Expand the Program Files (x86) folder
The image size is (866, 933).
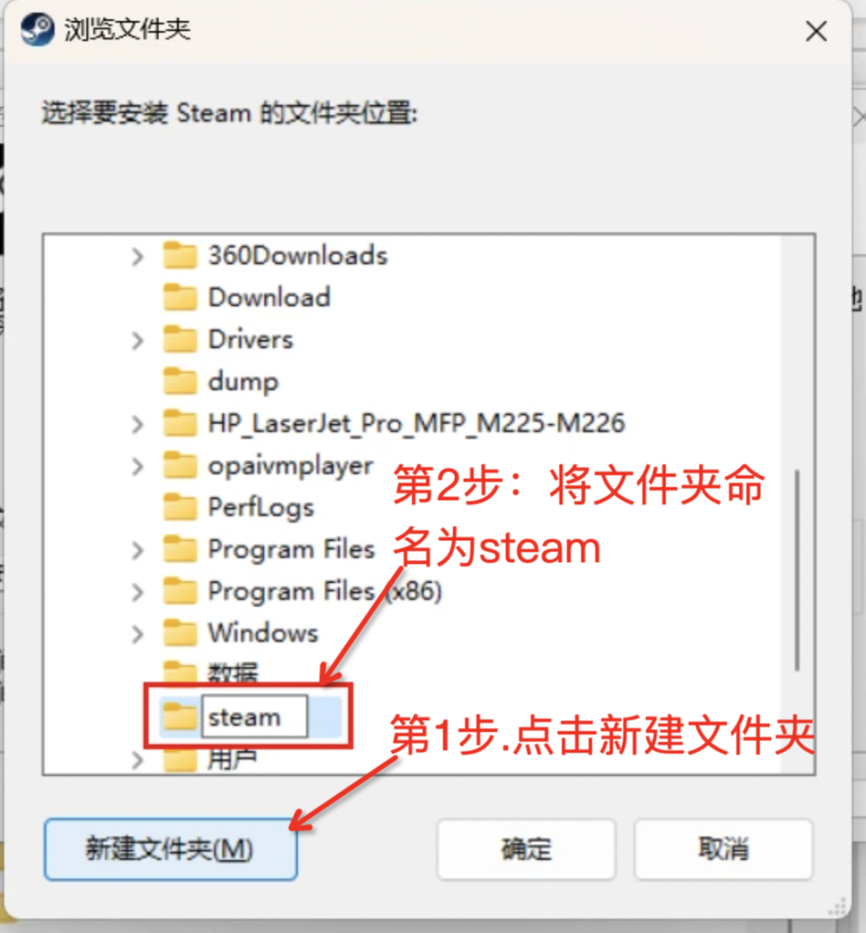(138, 592)
